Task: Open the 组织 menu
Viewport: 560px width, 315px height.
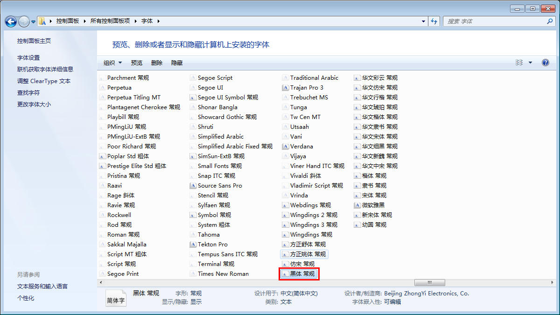Action: 112,63
